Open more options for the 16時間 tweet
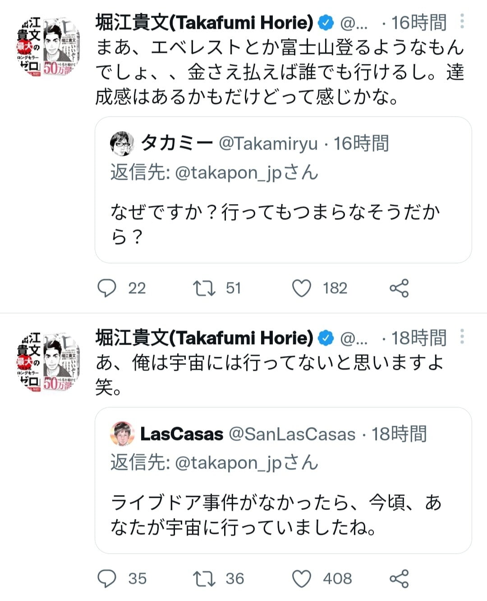Image resolution: width=487 pixels, height=601 pixels. point(462,22)
